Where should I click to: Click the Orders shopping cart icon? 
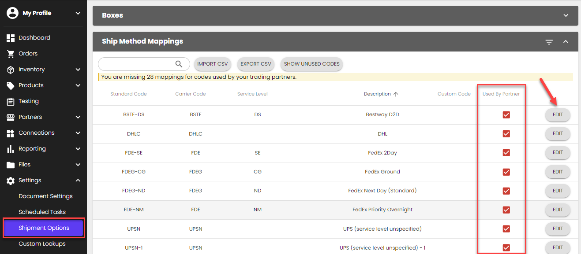pos(11,54)
